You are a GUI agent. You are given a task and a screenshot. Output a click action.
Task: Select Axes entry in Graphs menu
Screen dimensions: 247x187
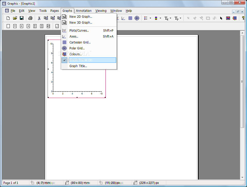pyautogui.click(x=89, y=36)
